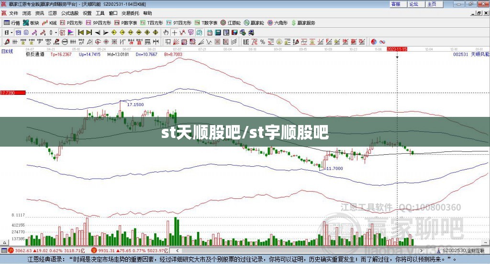
Task: Open the 六角形 hexagon tool
Action: (278, 23)
